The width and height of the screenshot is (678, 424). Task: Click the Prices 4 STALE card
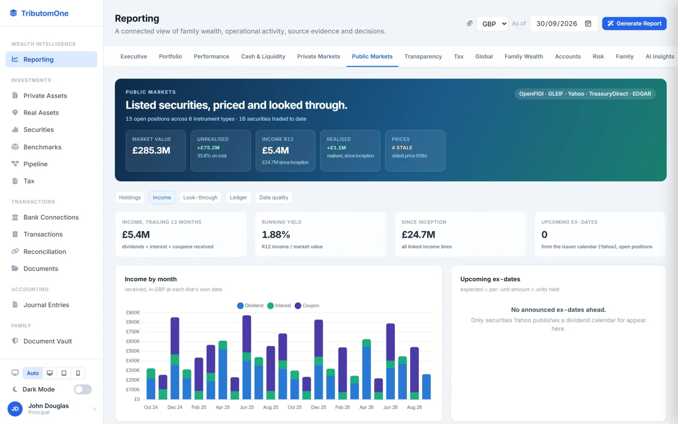(x=415, y=151)
